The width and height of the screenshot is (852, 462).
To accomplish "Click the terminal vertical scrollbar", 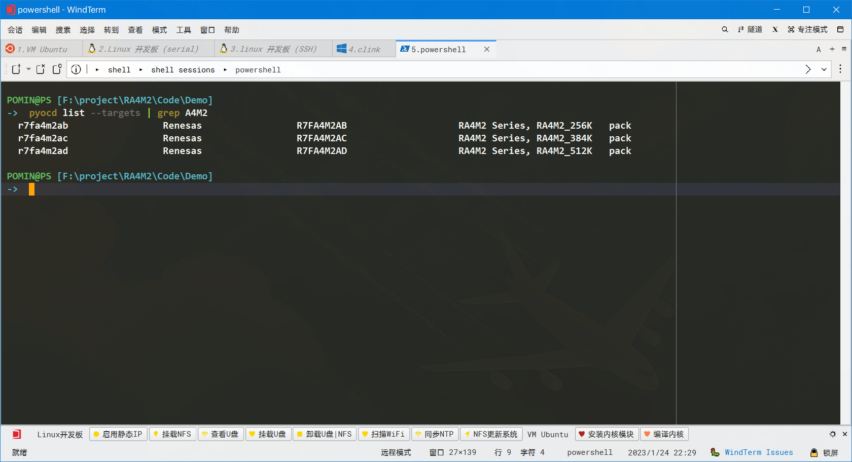I will pos(845,252).
